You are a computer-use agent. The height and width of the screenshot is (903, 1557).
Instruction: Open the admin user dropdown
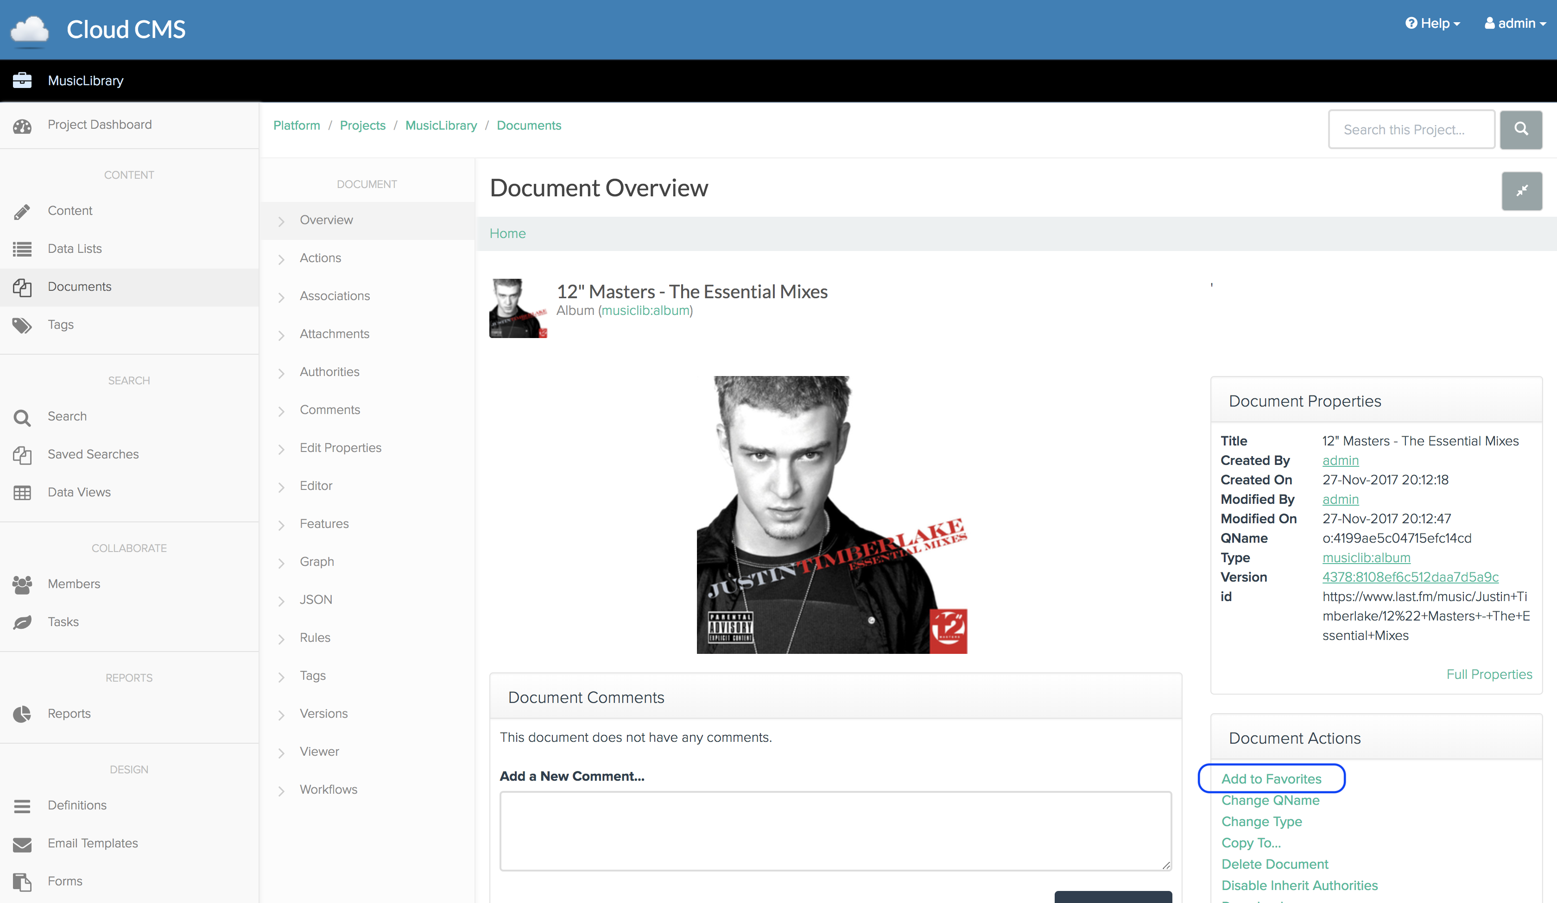(x=1516, y=24)
